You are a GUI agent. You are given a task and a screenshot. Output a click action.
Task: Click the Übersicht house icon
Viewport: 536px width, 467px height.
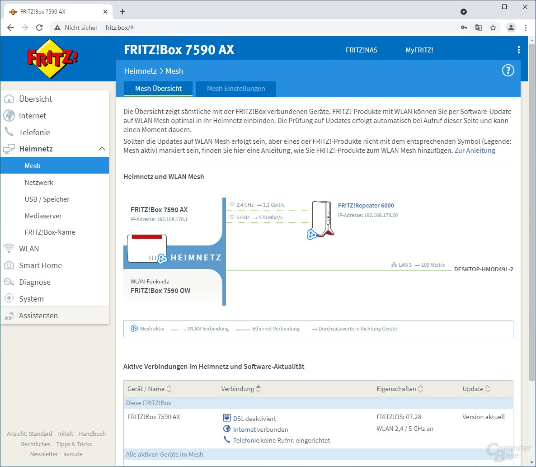[9, 99]
